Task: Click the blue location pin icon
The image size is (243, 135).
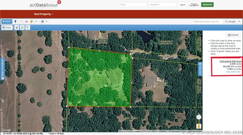Action: coord(16,22)
